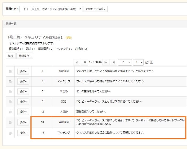Go to next page of results
Screen dimensions: 187x149
[106, 62]
